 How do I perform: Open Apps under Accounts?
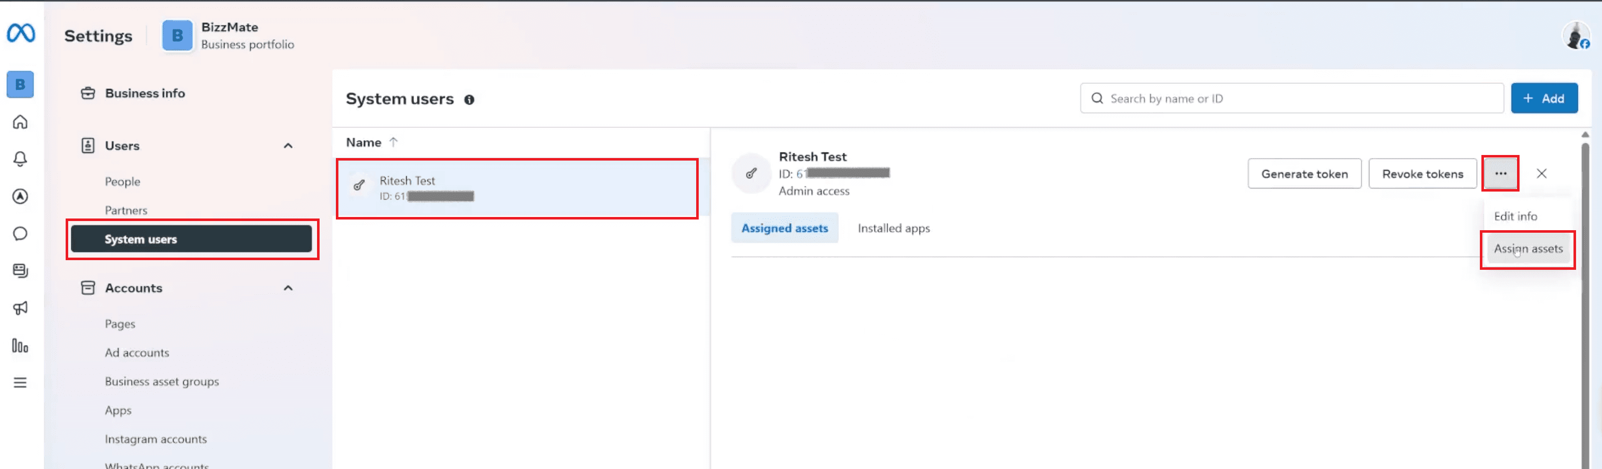[x=118, y=410]
